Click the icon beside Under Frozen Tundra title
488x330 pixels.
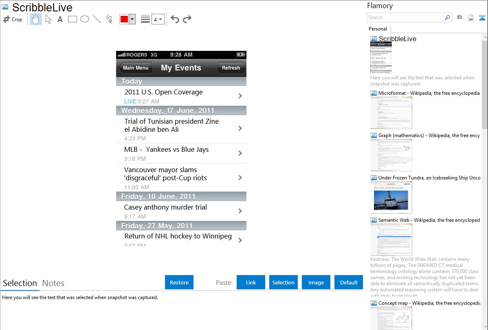click(374, 177)
